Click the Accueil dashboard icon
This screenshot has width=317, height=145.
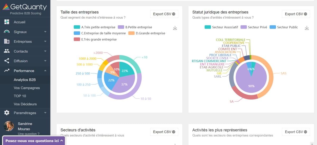click(x=7, y=22)
